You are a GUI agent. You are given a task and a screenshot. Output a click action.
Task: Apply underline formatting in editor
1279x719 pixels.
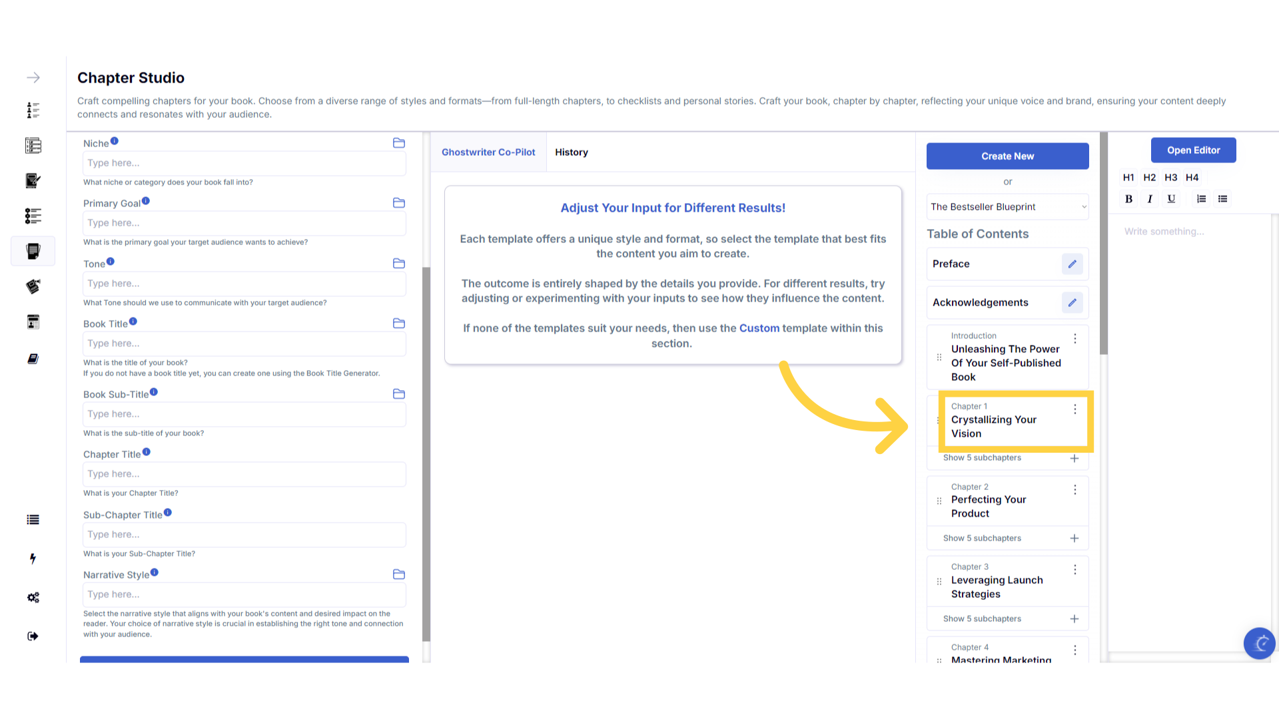(1171, 199)
